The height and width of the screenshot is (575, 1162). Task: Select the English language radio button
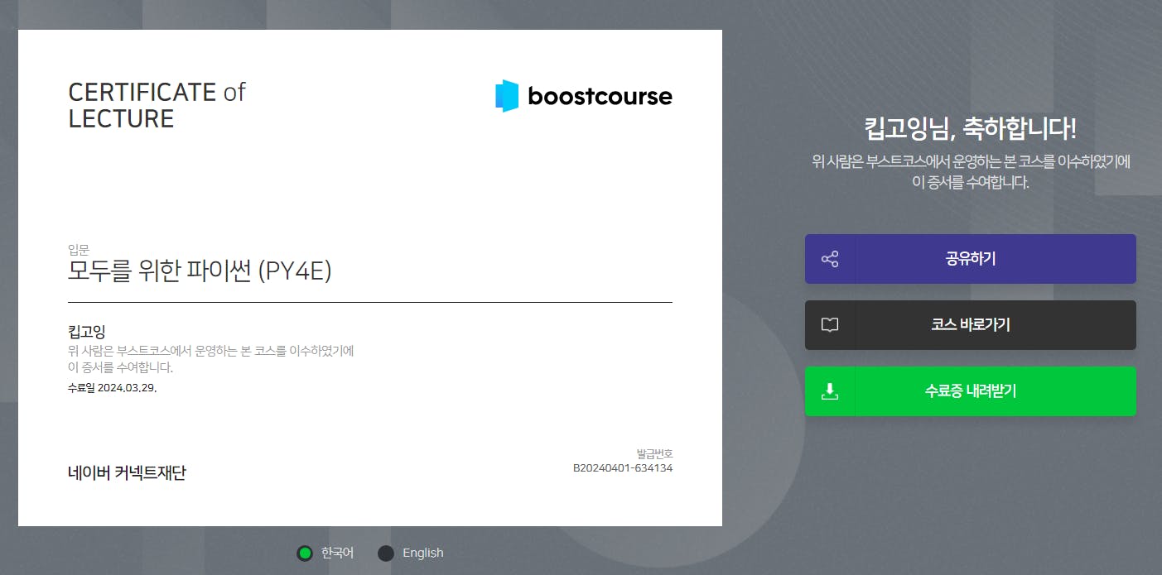(x=386, y=553)
